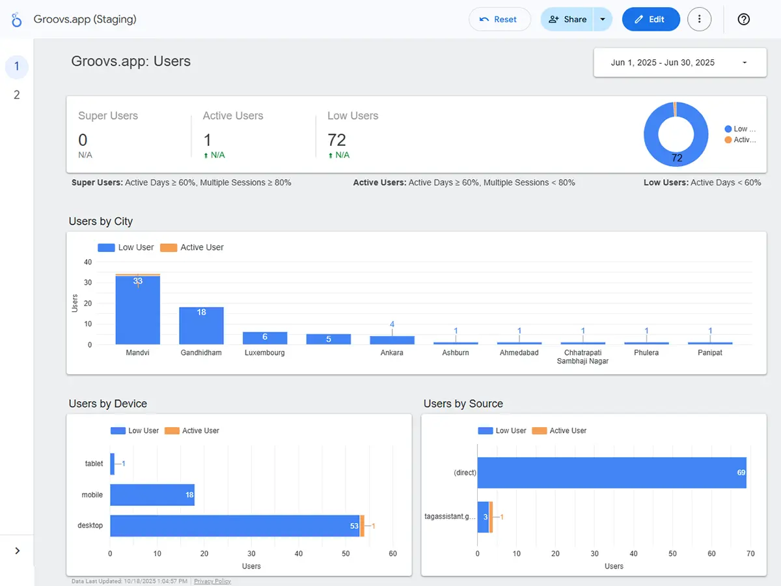Open the help question mark icon
The image size is (781, 586).
point(744,20)
